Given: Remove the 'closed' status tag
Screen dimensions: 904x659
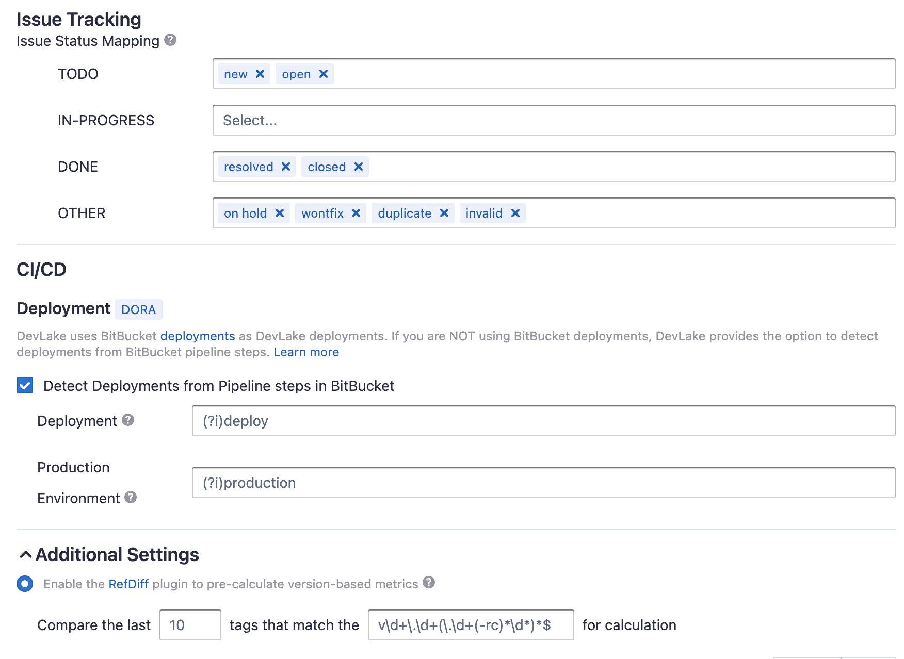Looking at the screenshot, I should coord(359,167).
